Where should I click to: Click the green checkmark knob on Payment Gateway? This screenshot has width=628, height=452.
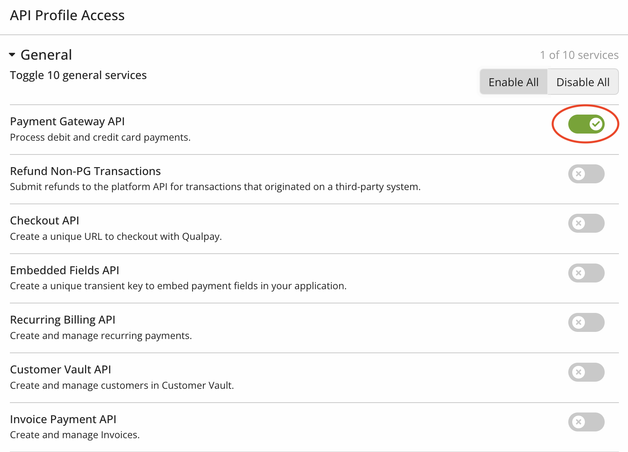596,124
